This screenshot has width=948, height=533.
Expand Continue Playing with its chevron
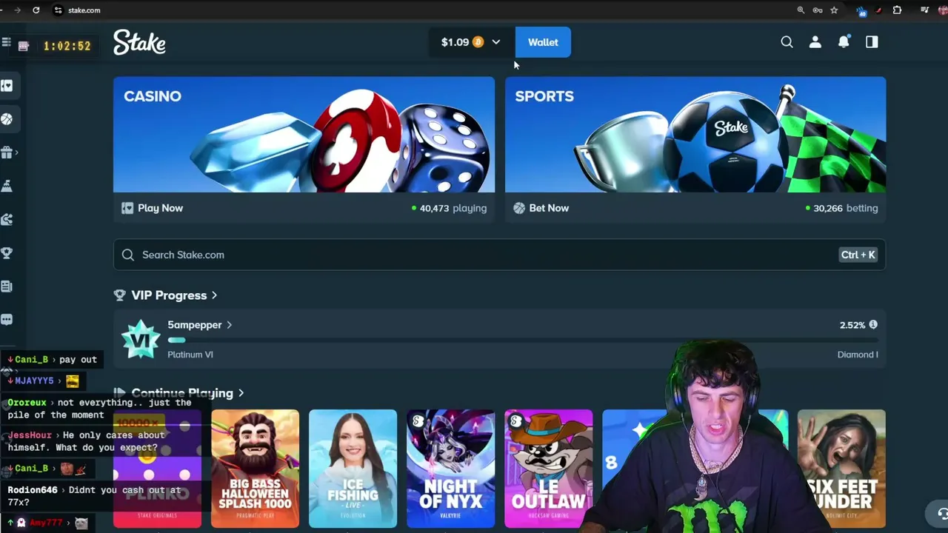tap(241, 393)
